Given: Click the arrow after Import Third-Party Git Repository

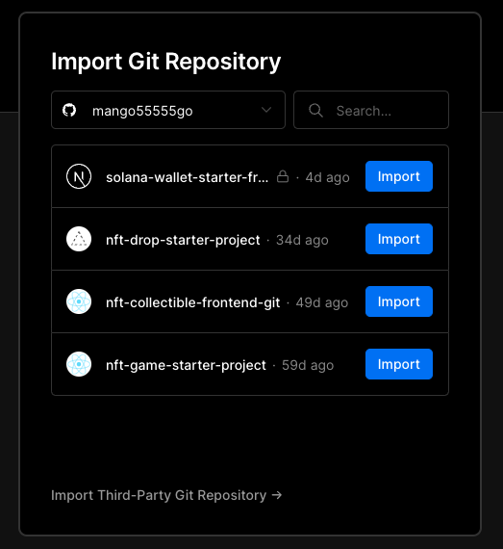Looking at the screenshot, I should (277, 495).
